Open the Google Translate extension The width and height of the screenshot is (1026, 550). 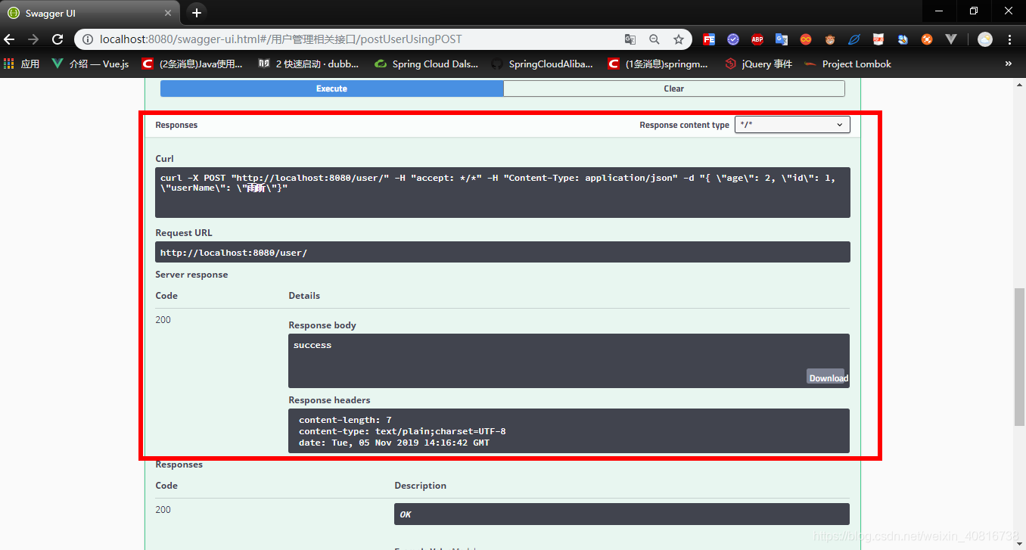point(782,39)
